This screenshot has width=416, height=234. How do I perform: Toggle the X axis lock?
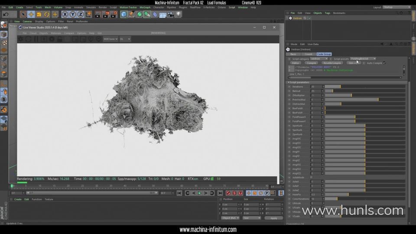(x=65, y=14)
